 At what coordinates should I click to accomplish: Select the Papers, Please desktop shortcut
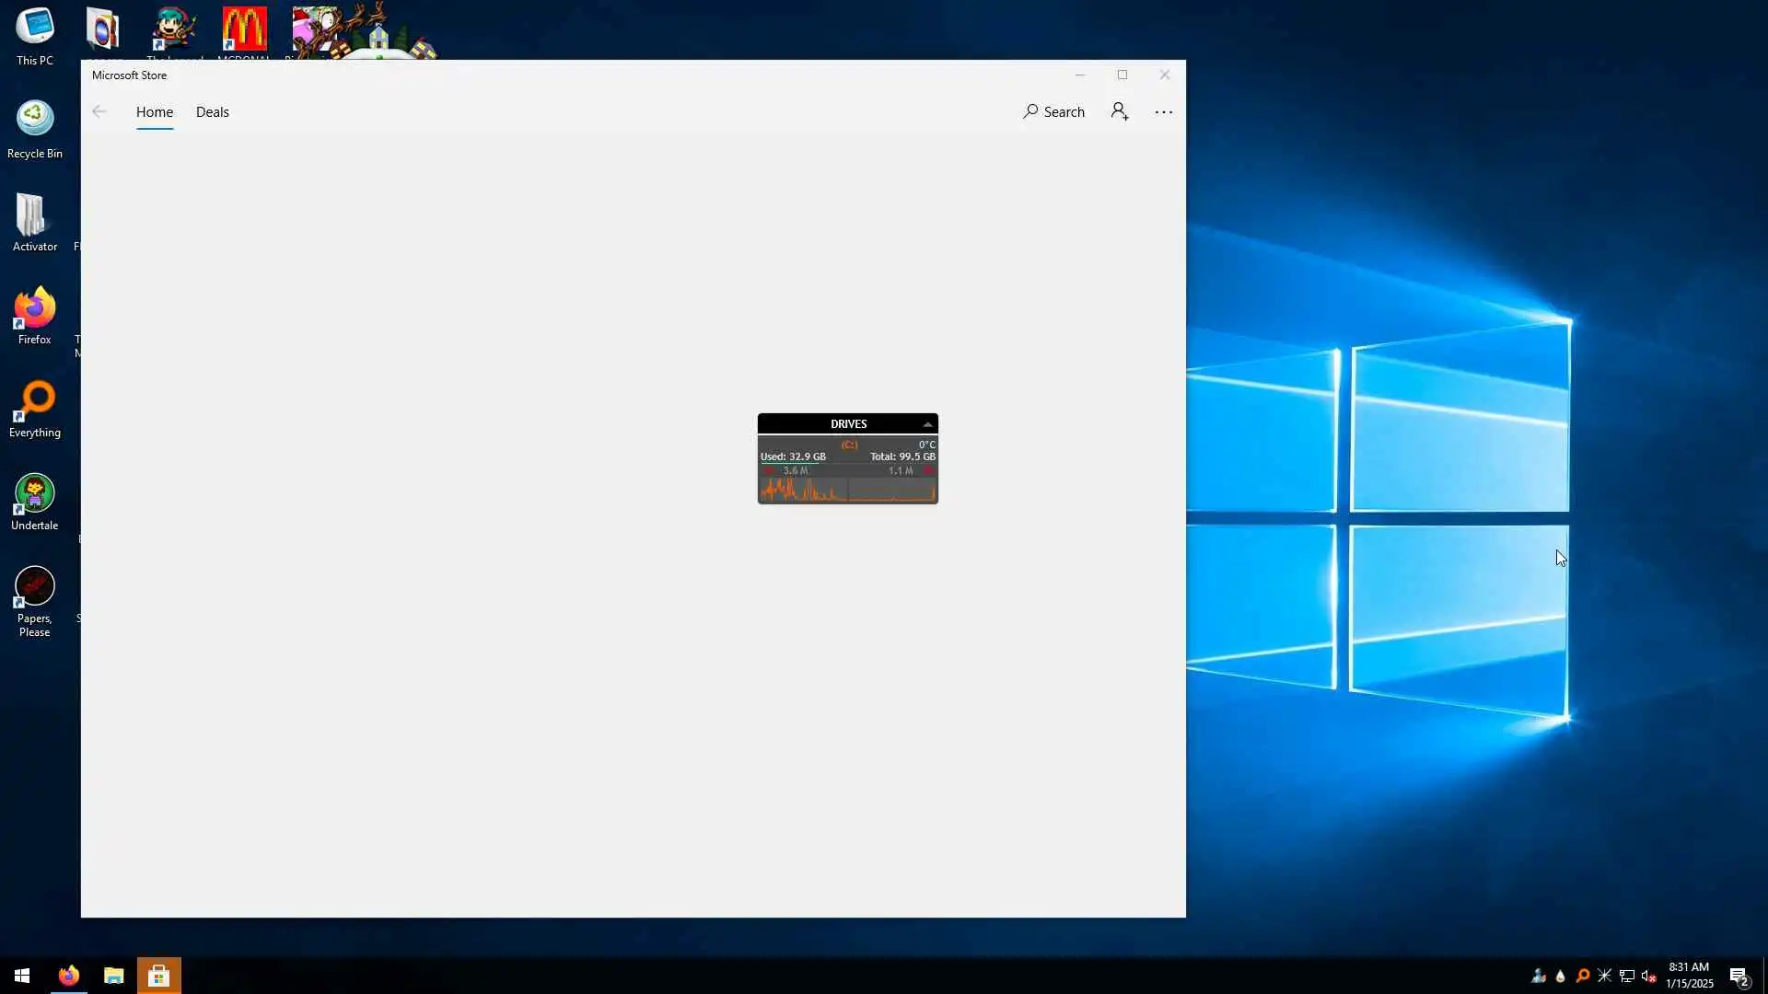[x=35, y=587]
